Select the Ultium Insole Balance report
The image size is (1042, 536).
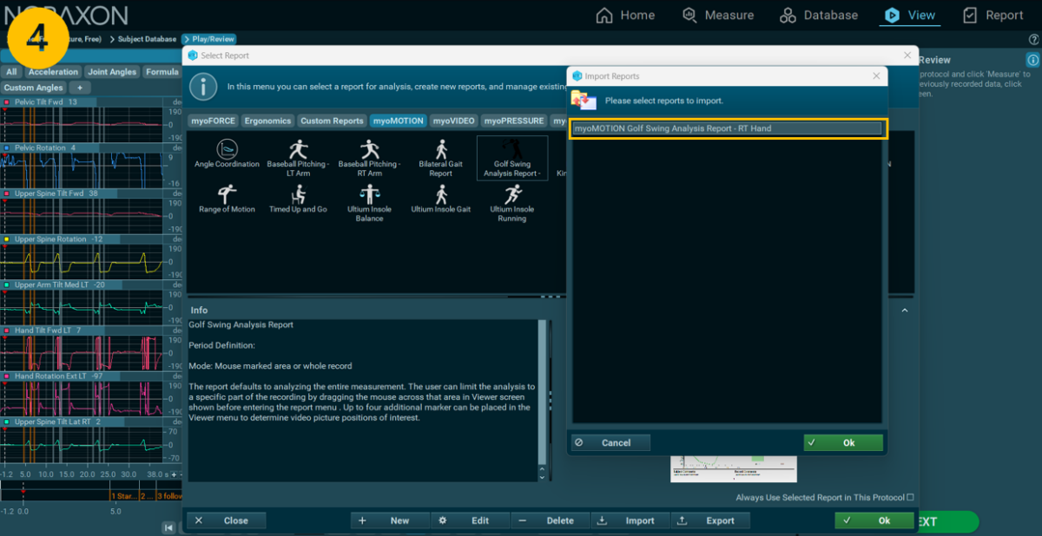pyautogui.click(x=369, y=204)
